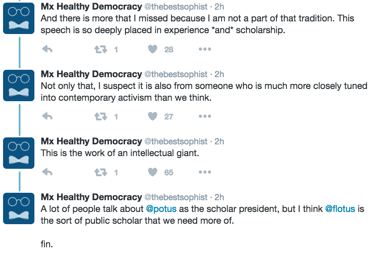Open more options on 'intellectual giant' tweet
391x256 pixels.
[205, 172]
